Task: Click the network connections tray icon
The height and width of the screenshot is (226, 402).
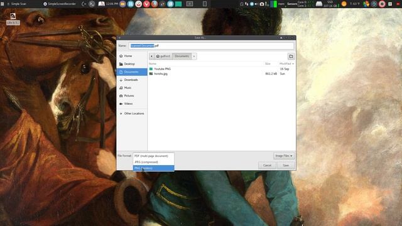Action: tap(246, 4)
